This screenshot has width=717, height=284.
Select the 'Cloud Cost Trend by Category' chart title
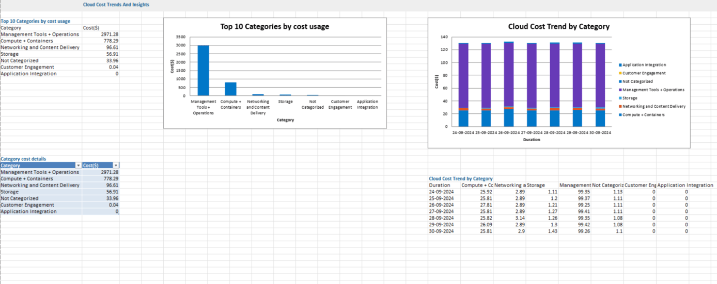click(x=558, y=27)
